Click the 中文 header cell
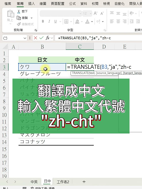The width and height of the screenshot is (142, 189). click(x=80, y=60)
